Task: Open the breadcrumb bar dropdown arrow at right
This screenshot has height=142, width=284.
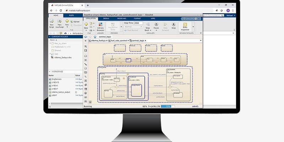Action: tap(201, 41)
